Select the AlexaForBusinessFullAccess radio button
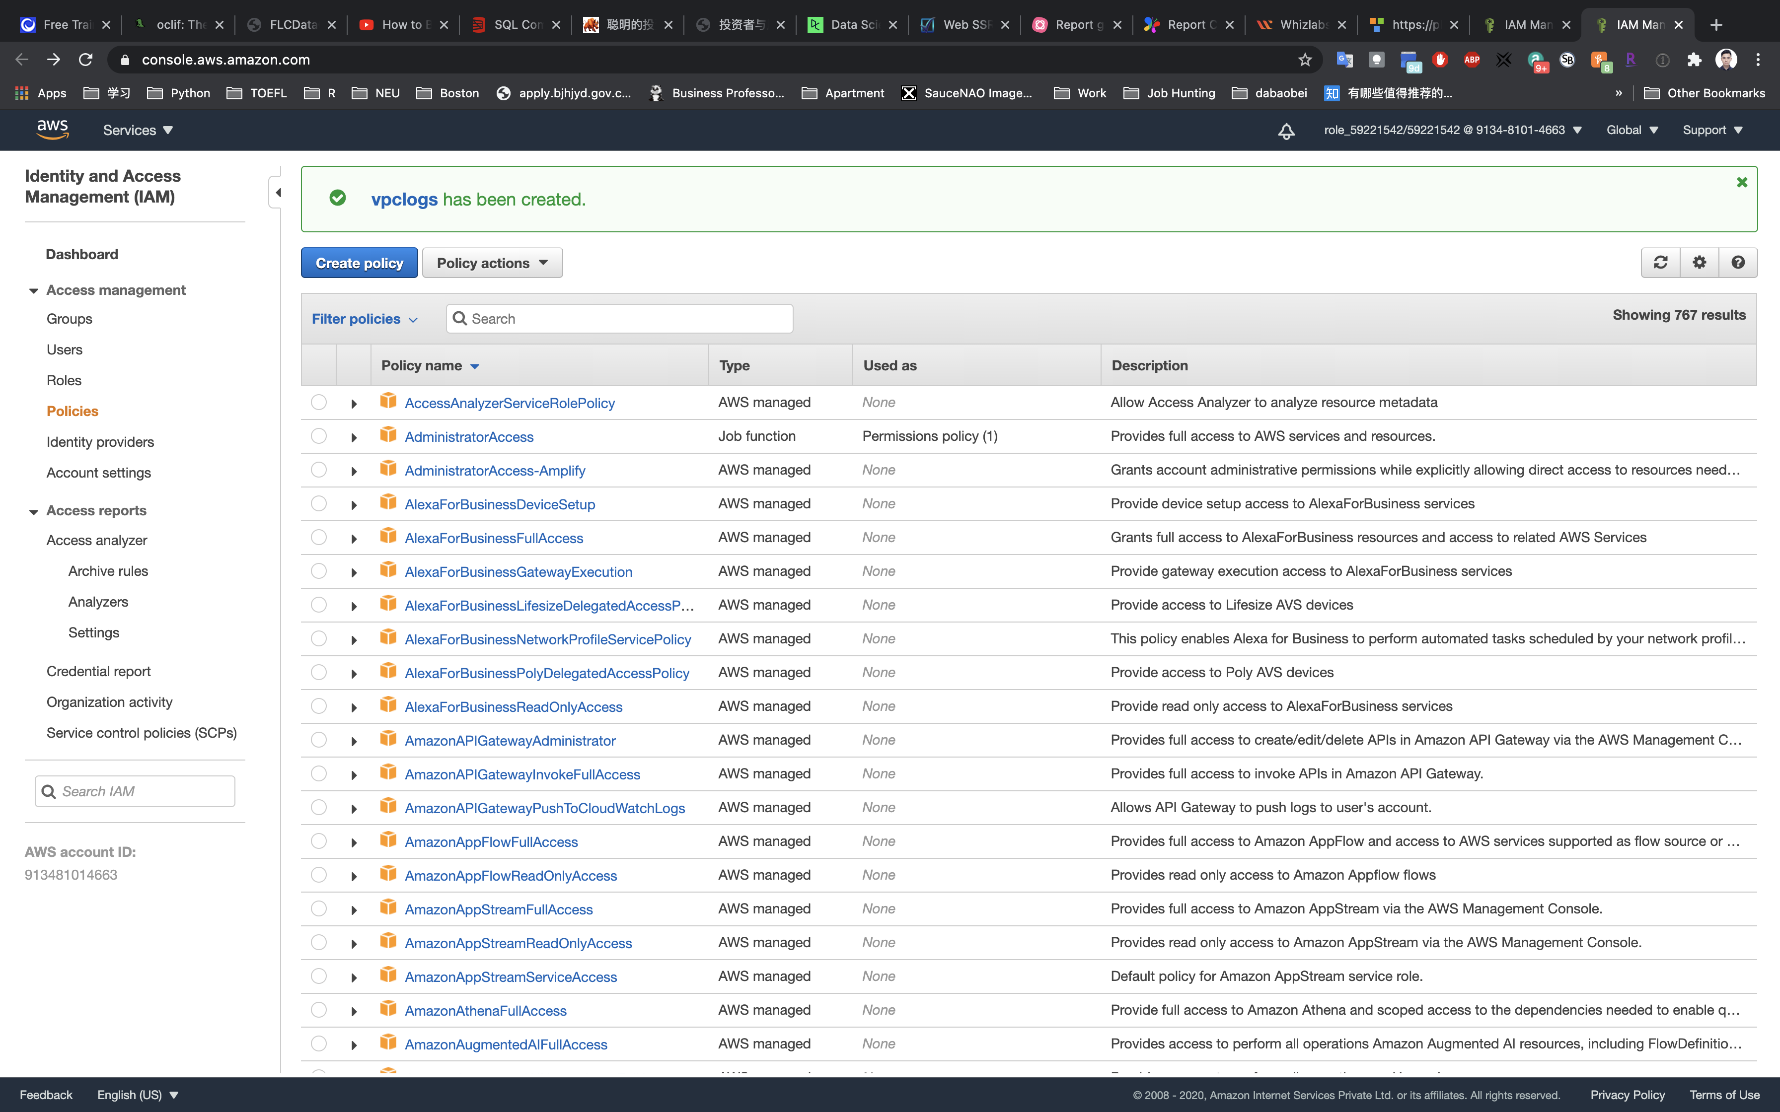Screen dimensions: 1780x1112 click(x=318, y=538)
